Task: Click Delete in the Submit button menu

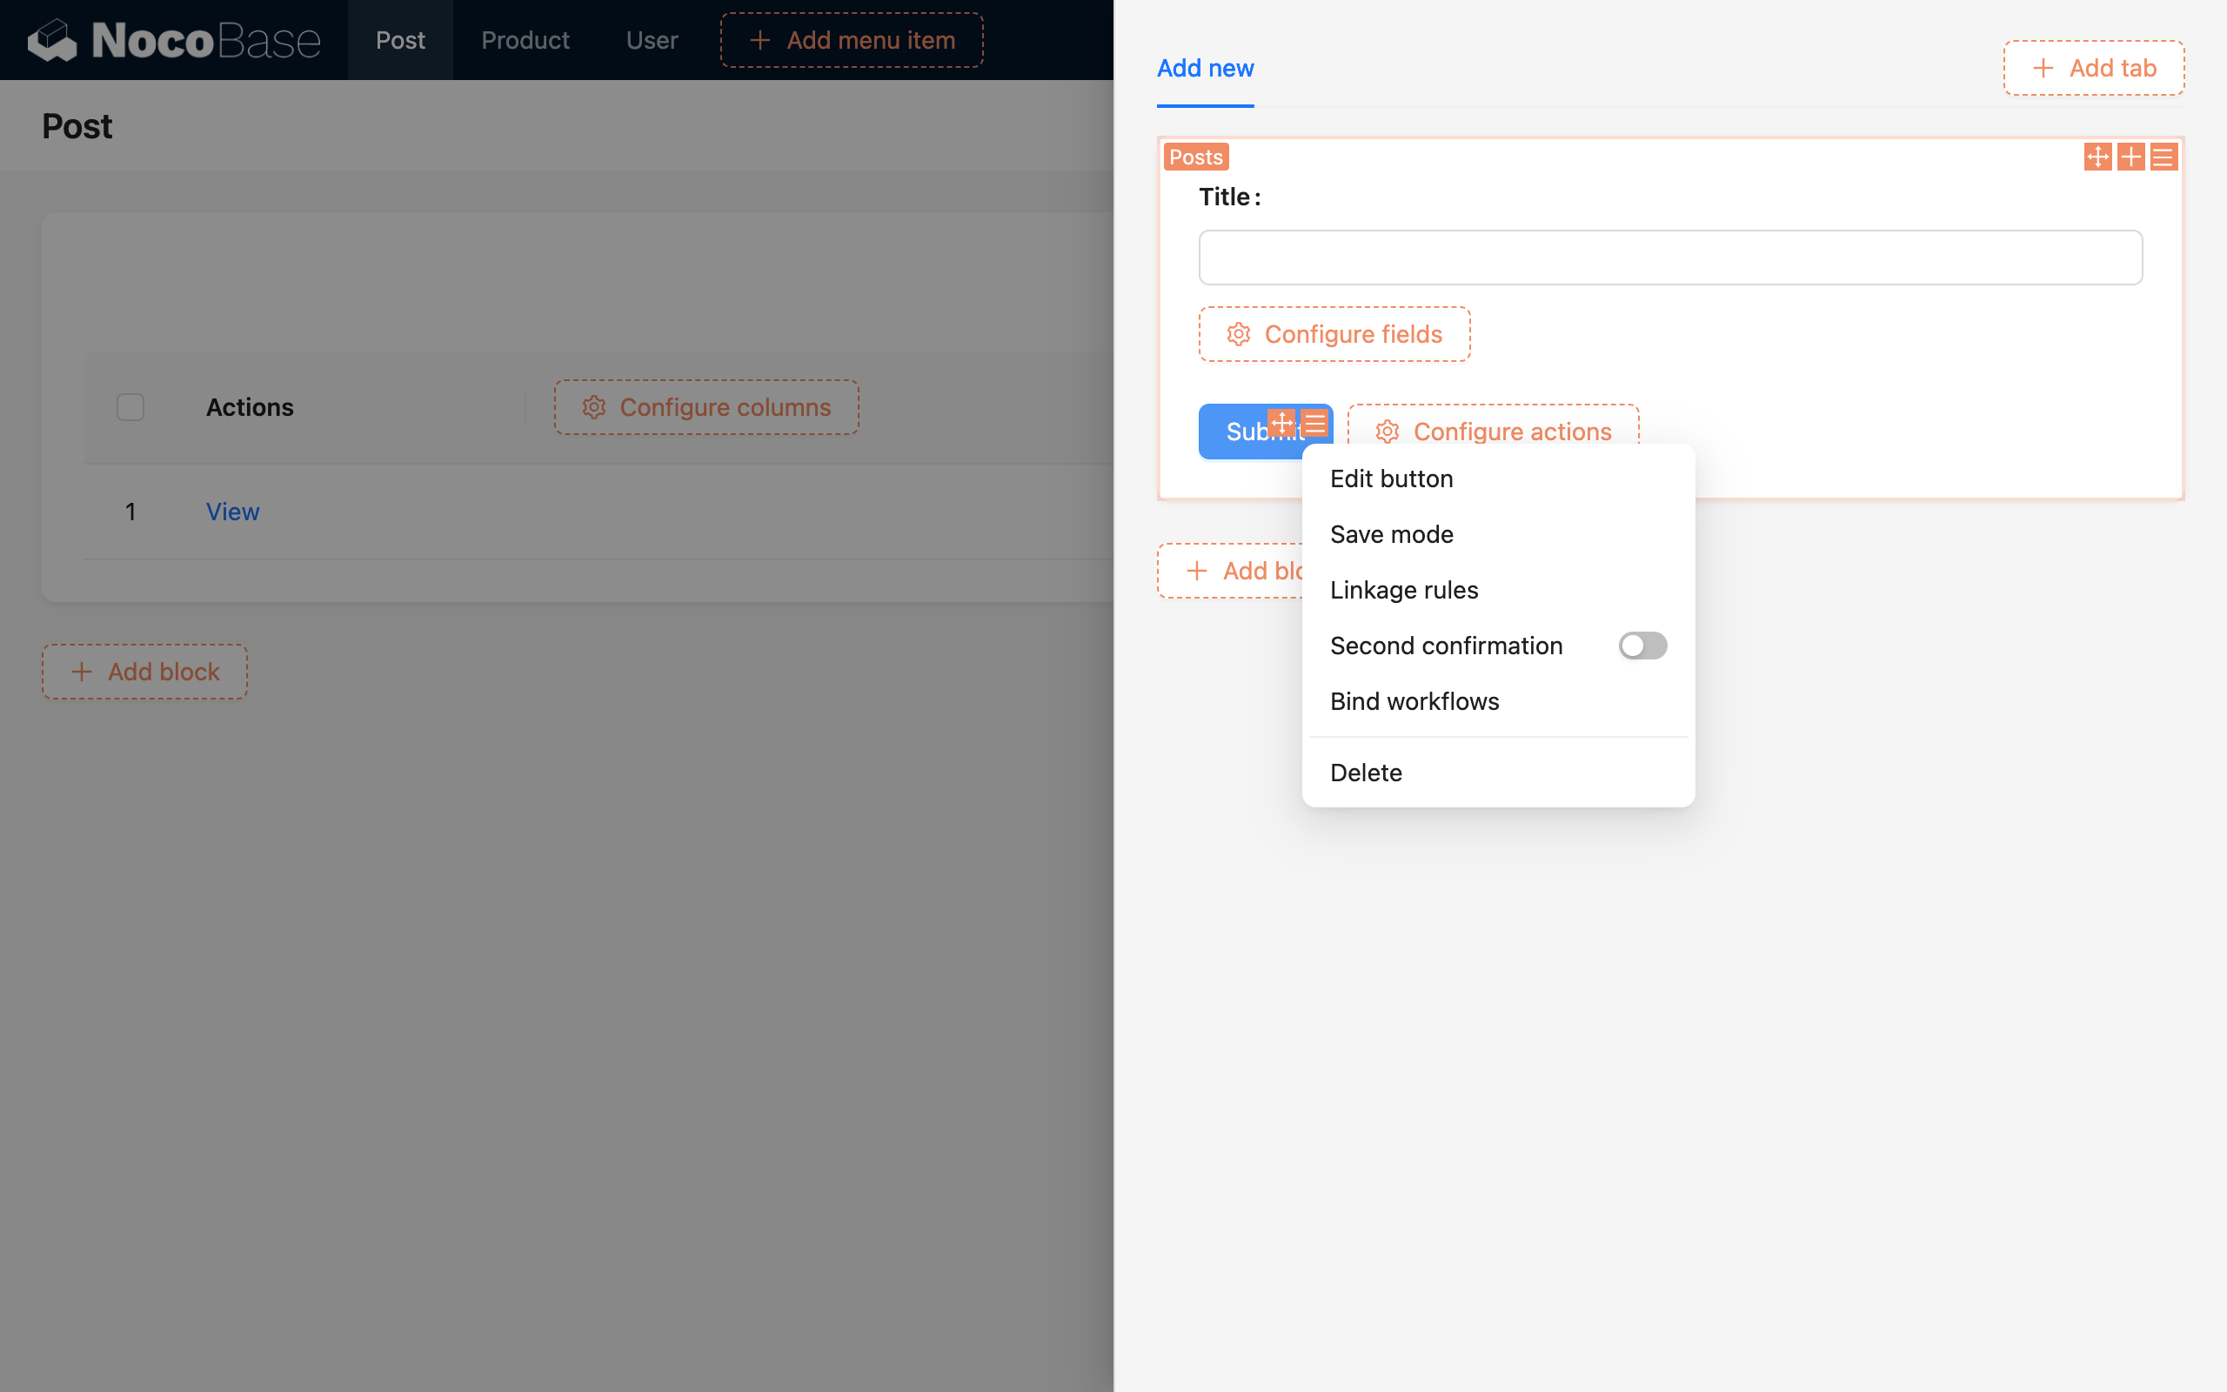Action: point(1366,772)
